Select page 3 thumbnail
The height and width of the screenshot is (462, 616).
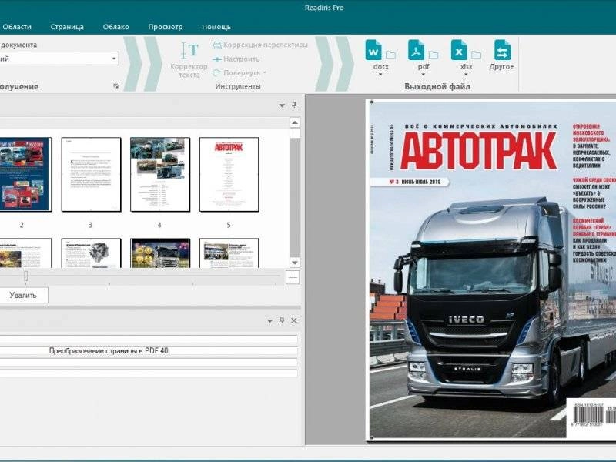pyautogui.click(x=91, y=174)
